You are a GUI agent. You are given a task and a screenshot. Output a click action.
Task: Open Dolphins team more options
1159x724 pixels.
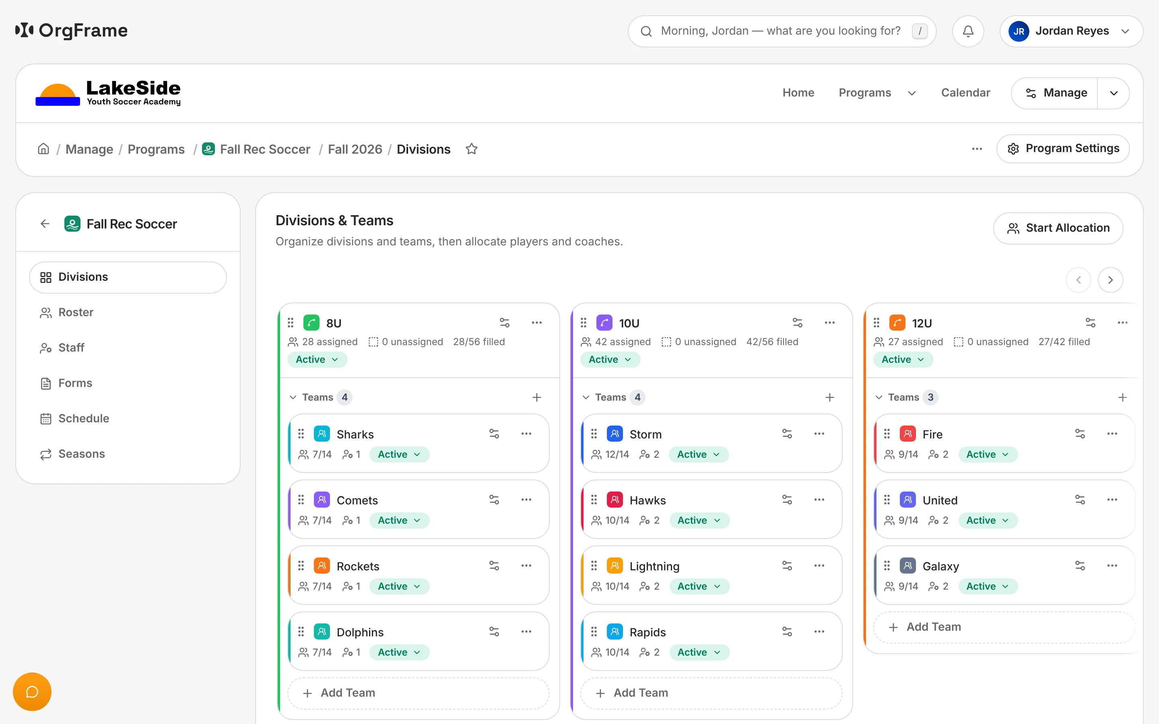click(526, 631)
